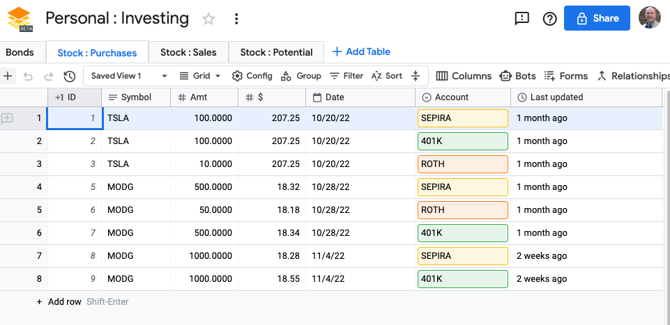Open the comments feedback icon

pos(521,19)
